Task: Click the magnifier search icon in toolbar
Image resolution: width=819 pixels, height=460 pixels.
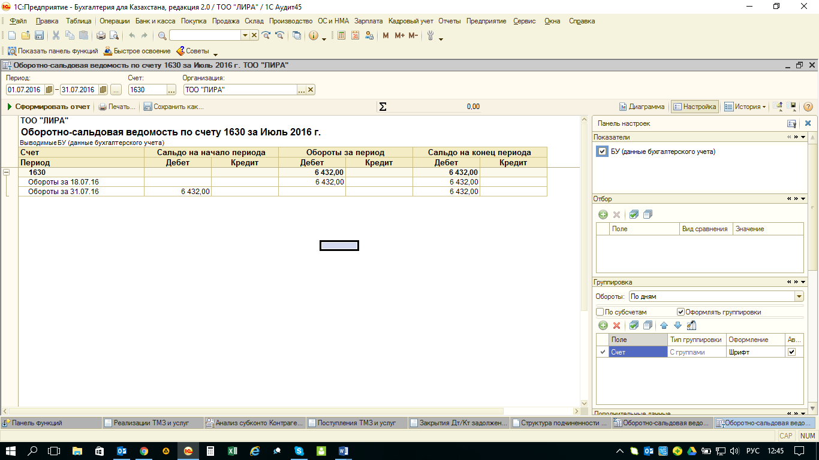Action: pyautogui.click(x=162, y=36)
